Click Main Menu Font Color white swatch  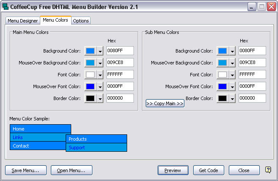click(90, 75)
